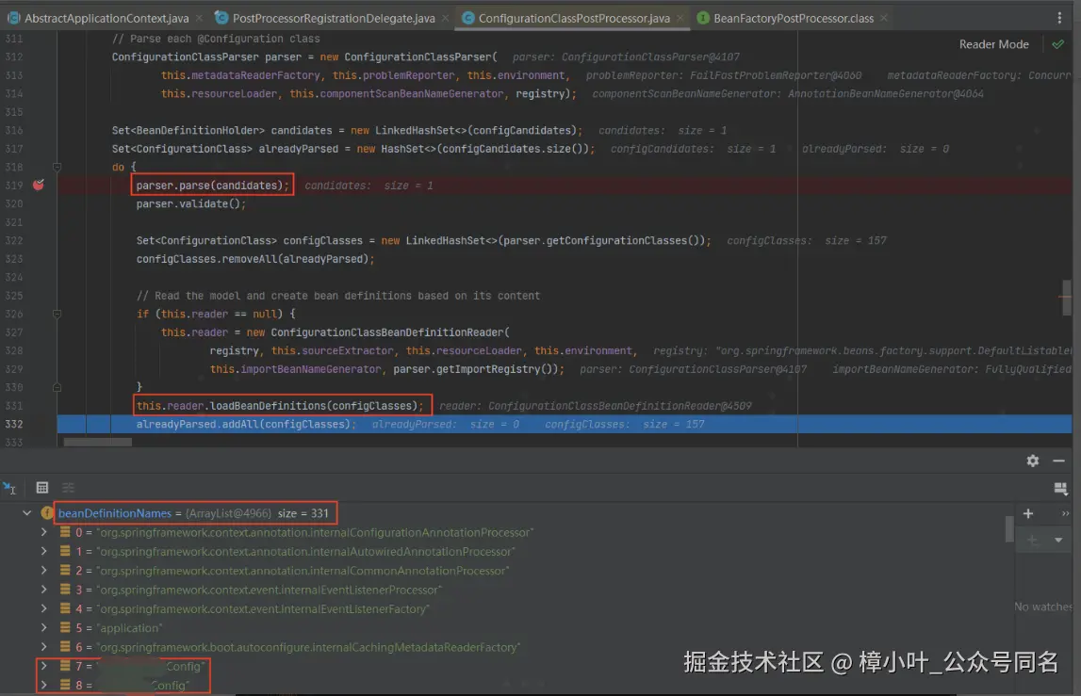The image size is (1081, 696).
Task: Collapse the beanDefinitionNames variable node
Action: 27,512
